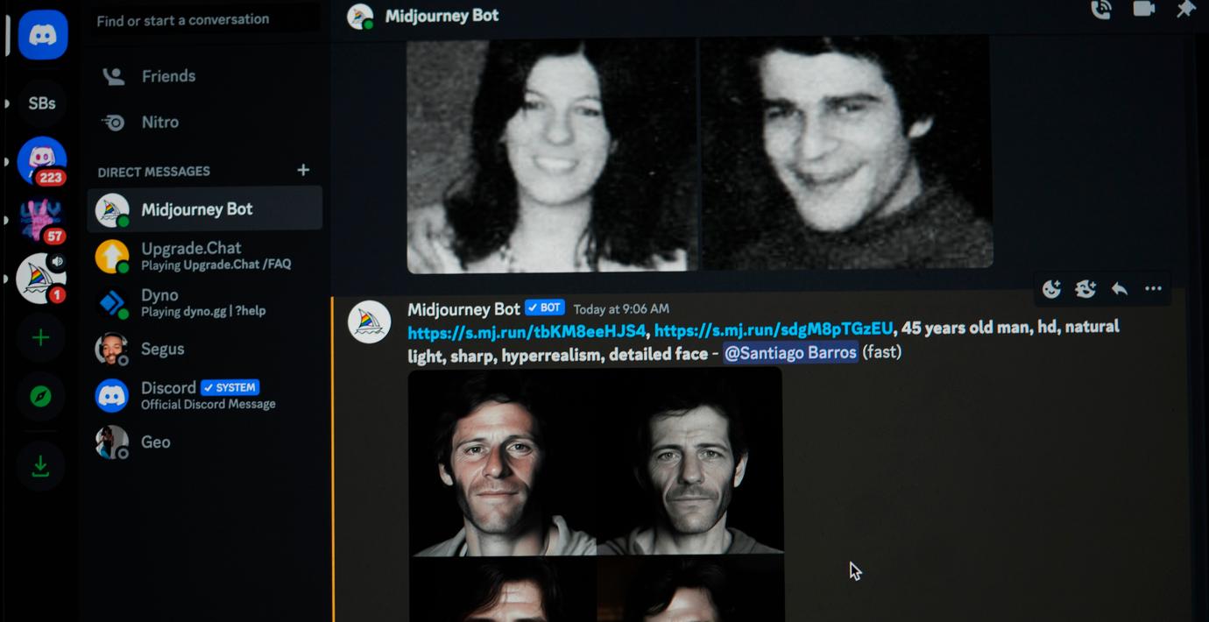Open the Dyno direct message

(x=204, y=302)
